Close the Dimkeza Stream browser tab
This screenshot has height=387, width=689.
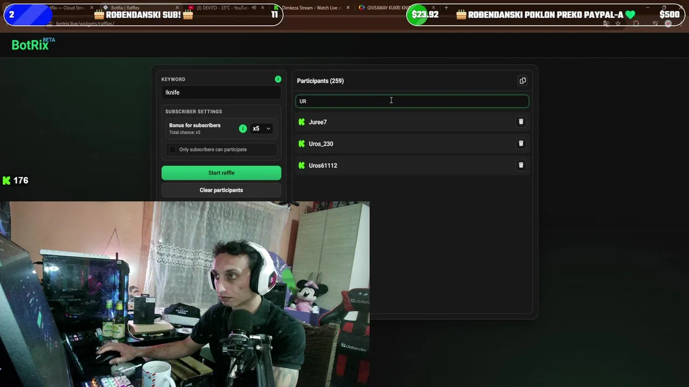pos(348,8)
